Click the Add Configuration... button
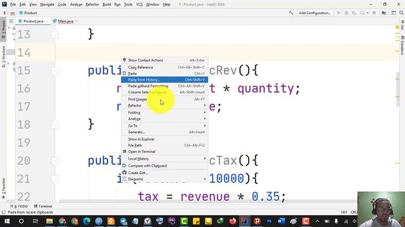This screenshot has width=405, height=227. pos(315,13)
